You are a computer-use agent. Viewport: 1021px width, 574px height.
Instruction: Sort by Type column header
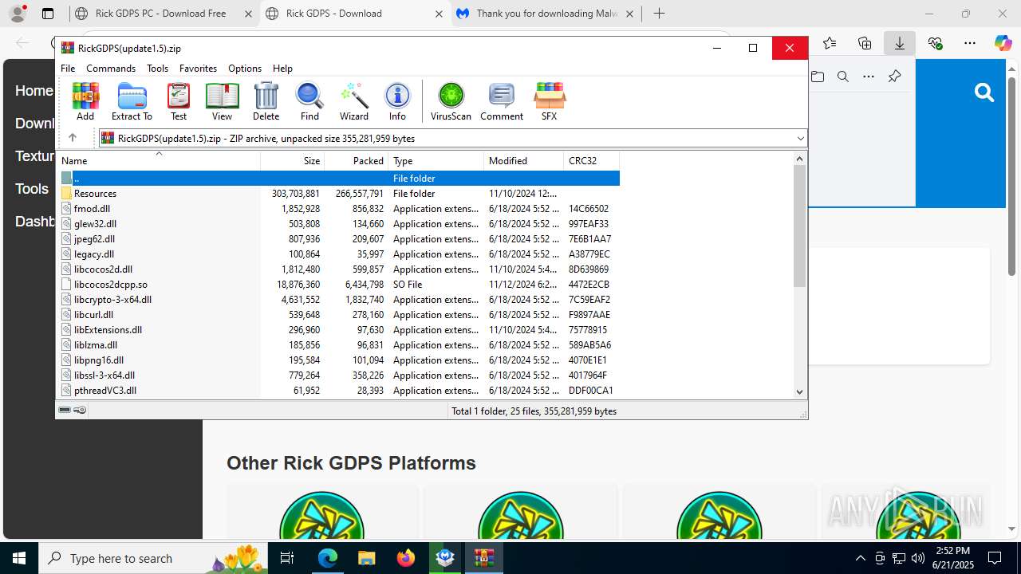[x=436, y=161]
